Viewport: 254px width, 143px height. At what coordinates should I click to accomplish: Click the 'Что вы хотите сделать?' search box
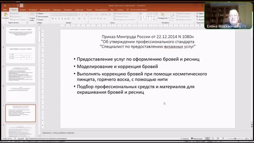tap(139, 10)
